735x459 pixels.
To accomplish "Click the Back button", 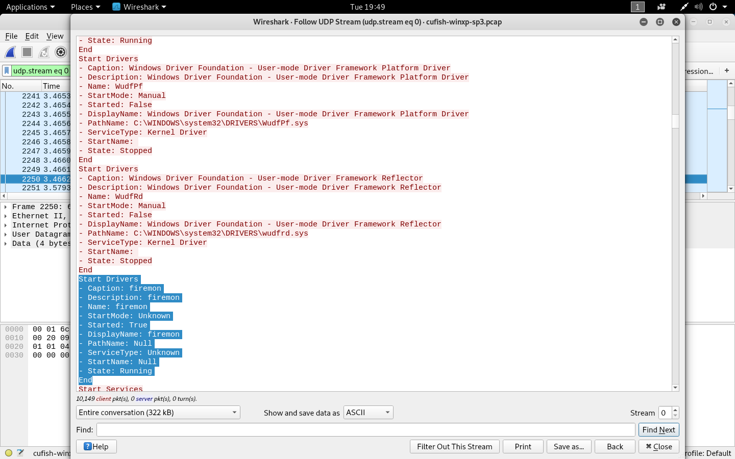I will 615,447.
